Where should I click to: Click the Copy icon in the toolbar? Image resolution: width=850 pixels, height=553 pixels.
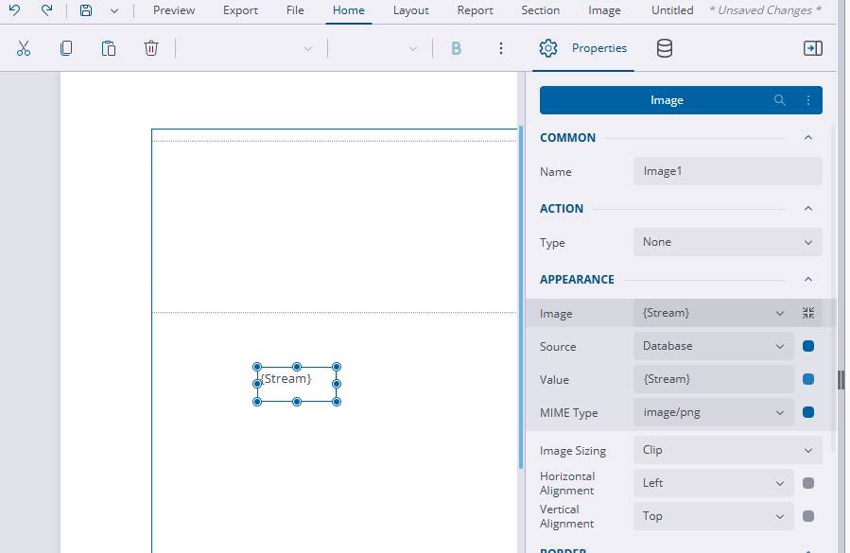(x=66, y=48)
